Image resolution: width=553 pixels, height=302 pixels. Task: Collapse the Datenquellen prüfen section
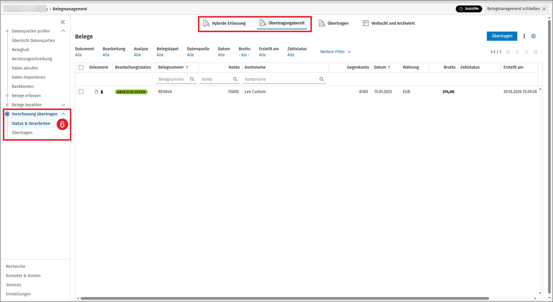point(63,31)
